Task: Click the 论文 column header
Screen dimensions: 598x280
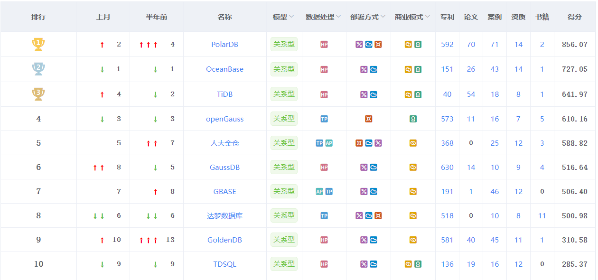Action: click(x=471, y=17)
